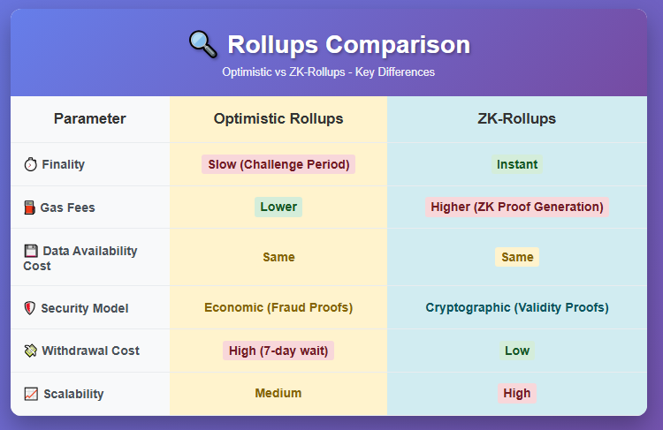Click the green "Instant" badge
Viewport: 663px width, 430px height.
[517, 164]
